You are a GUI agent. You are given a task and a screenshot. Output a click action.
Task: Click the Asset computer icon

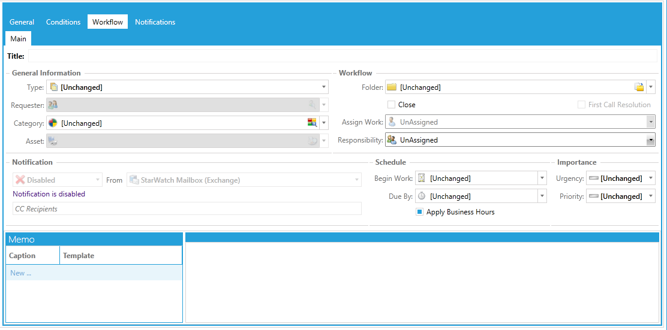tap(53, 141)
